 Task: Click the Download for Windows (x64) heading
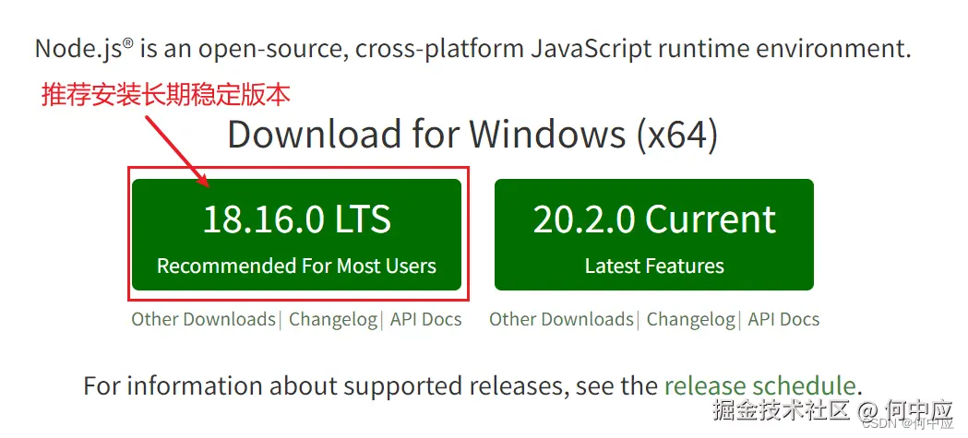click(x=472, y=135)
